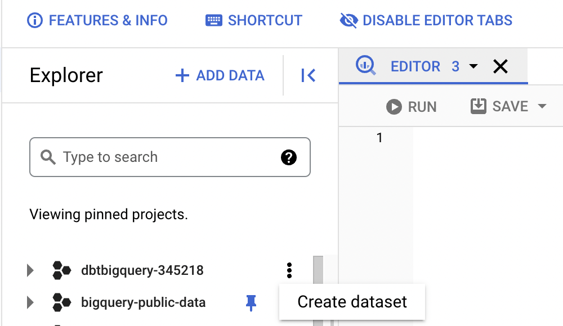Click the Explorer list vertical scrollbar
The height and width of the screenshot is (326, 563).
coord(318,291)
